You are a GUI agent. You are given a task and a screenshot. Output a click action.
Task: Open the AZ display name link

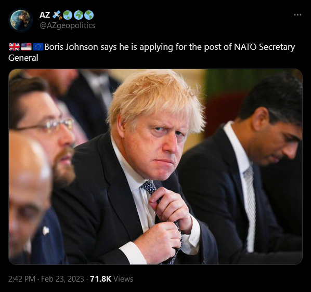click(x=45, y=15)
